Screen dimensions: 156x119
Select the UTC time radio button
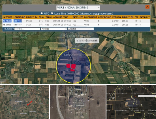click(42, 13)
